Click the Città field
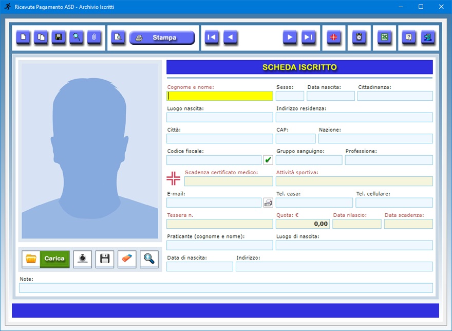Screen dimensions: 452x331 point(220,139)
